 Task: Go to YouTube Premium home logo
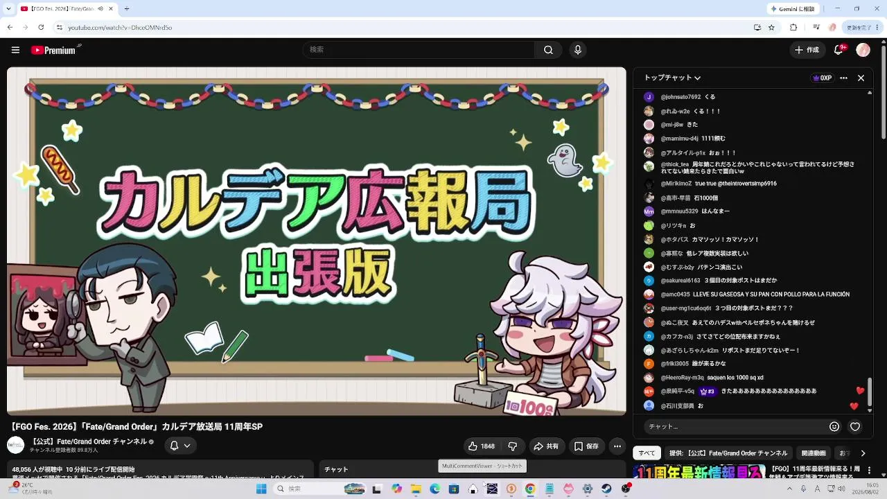56,50
